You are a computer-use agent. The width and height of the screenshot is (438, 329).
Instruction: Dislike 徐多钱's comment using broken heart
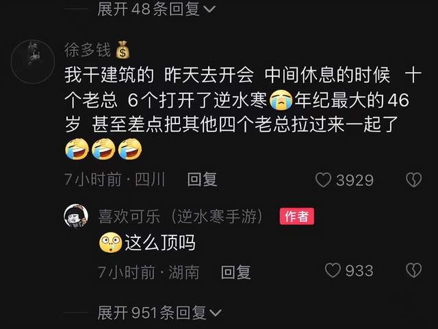click(x=413, y=180)
